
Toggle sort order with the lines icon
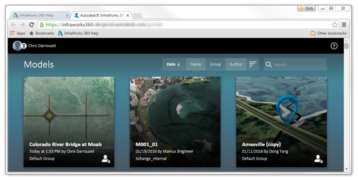pyautogui.click(x=253, y=64)
